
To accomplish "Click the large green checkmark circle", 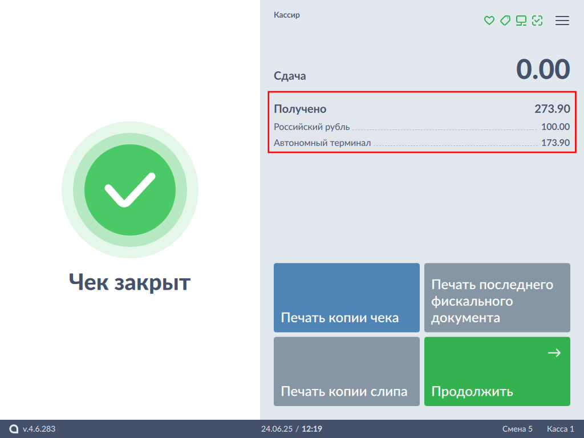I will click(130, 190).
